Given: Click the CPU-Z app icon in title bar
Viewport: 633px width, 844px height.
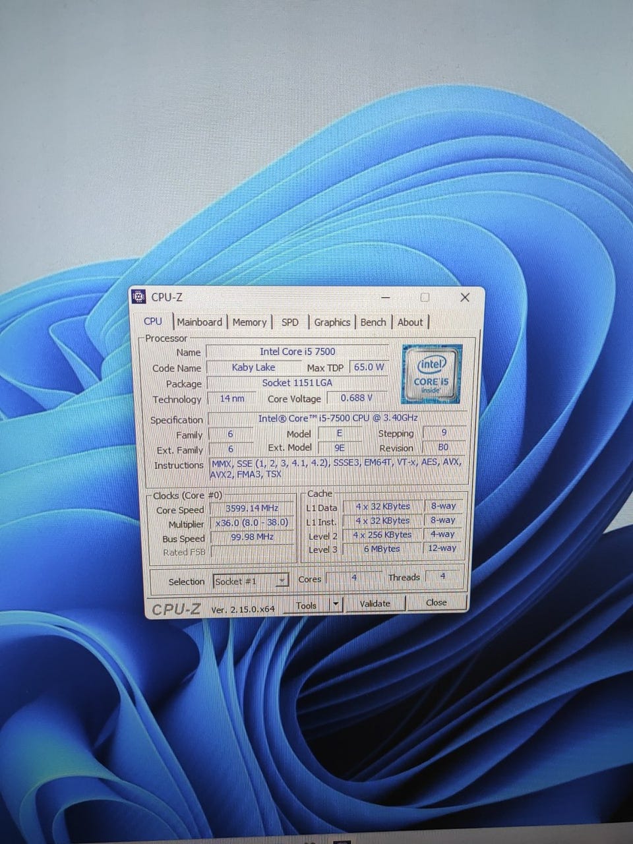Looking at the screenshot, I should (x=139, y=297).
